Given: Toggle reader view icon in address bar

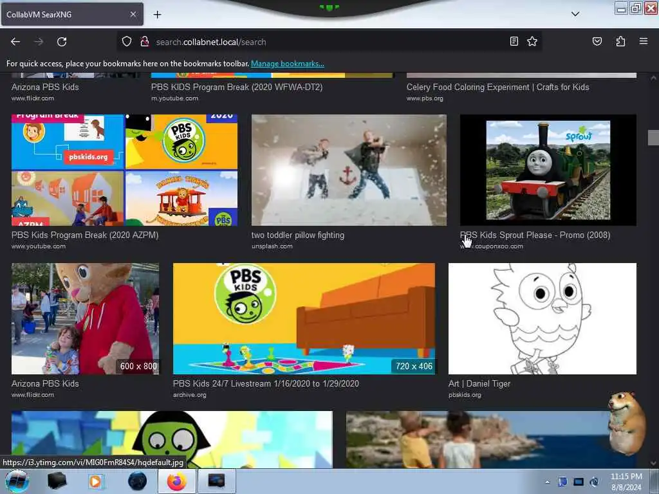Looking at the screenshot, I should tap(514, 41).
